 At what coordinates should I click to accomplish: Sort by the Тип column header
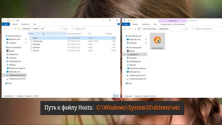tap(90, 34)
